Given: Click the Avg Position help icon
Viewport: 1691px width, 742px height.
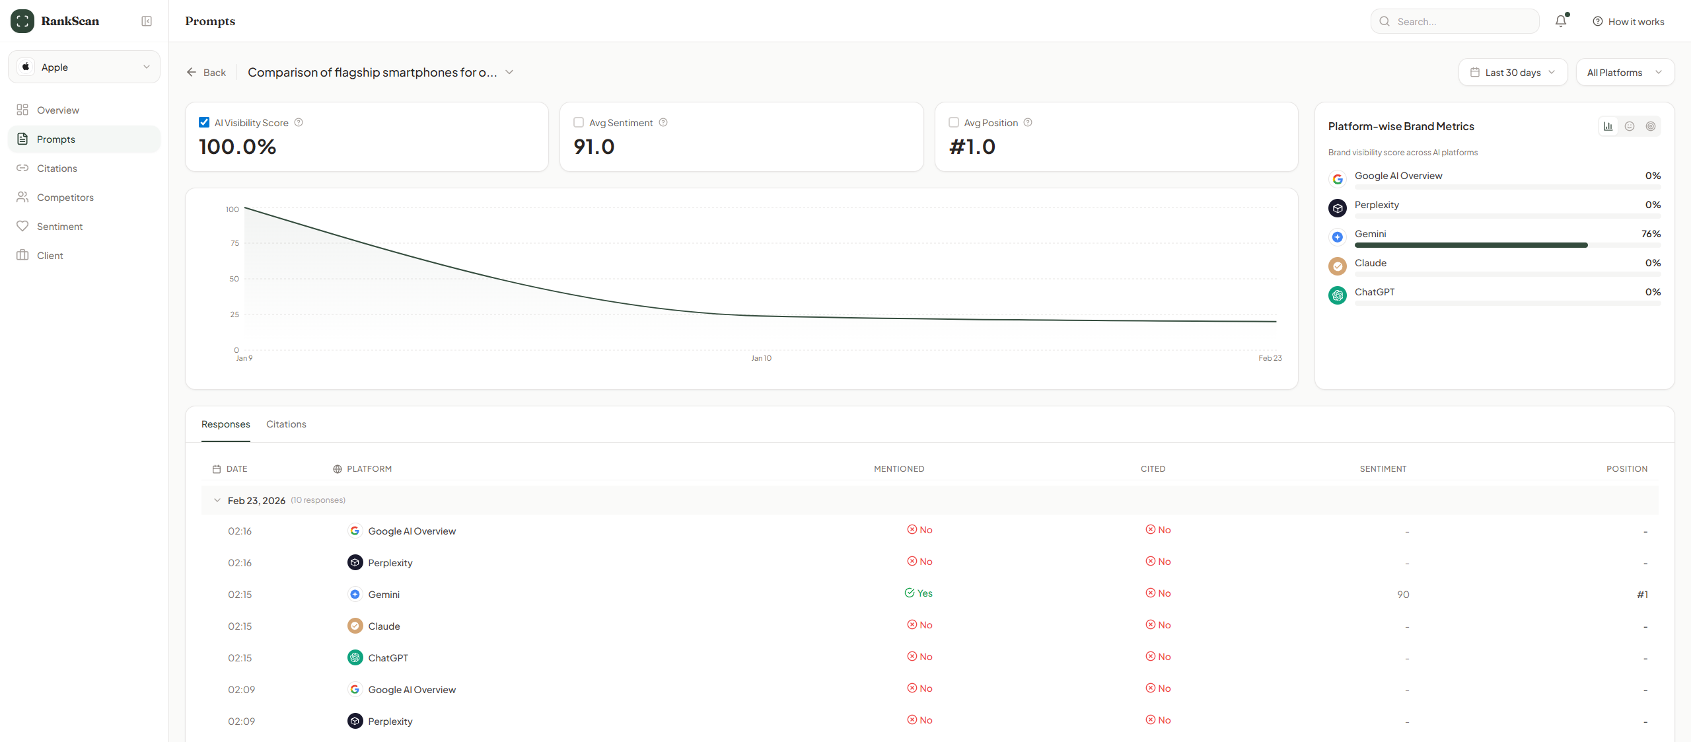Looking at the screenshot, I should 1028,122.
